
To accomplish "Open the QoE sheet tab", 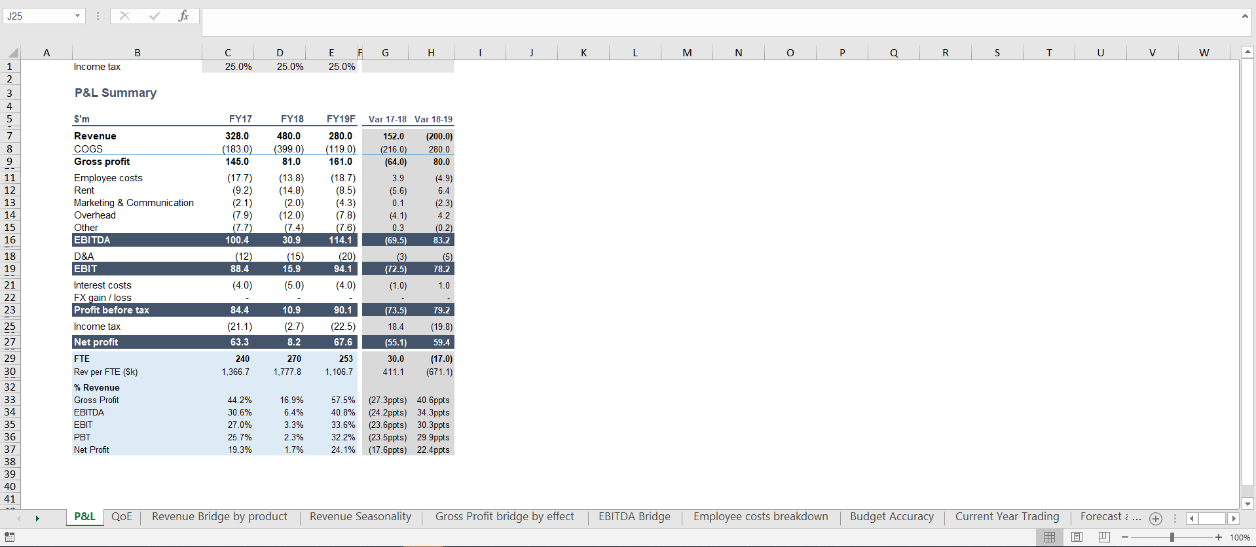I will [x=122, y=517].
